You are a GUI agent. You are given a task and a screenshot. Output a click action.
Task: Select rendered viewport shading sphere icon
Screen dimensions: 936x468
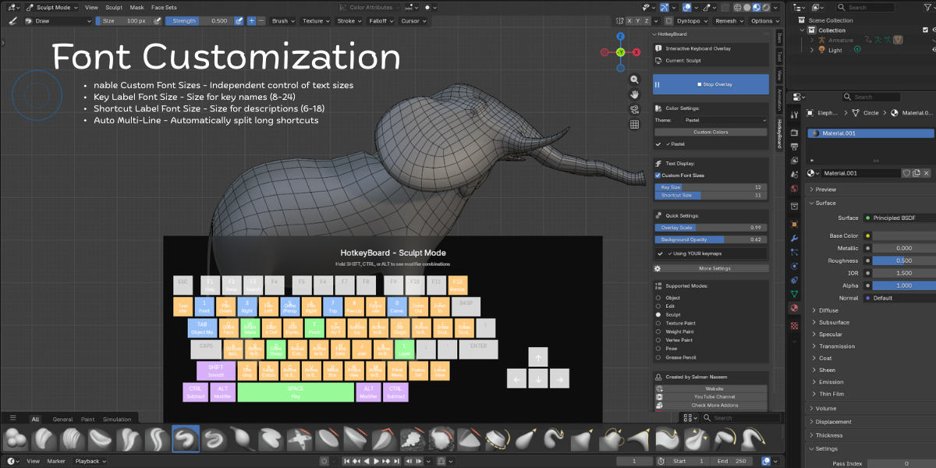click(x=767, y=7)
